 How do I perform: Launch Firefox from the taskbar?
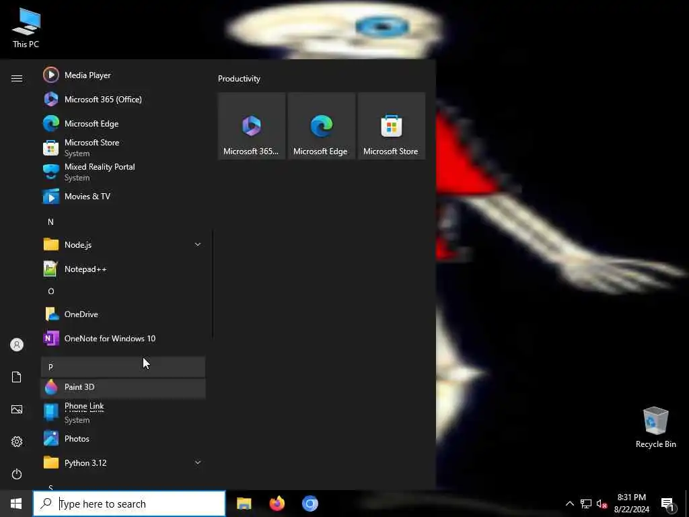click(x=277, y=504)
